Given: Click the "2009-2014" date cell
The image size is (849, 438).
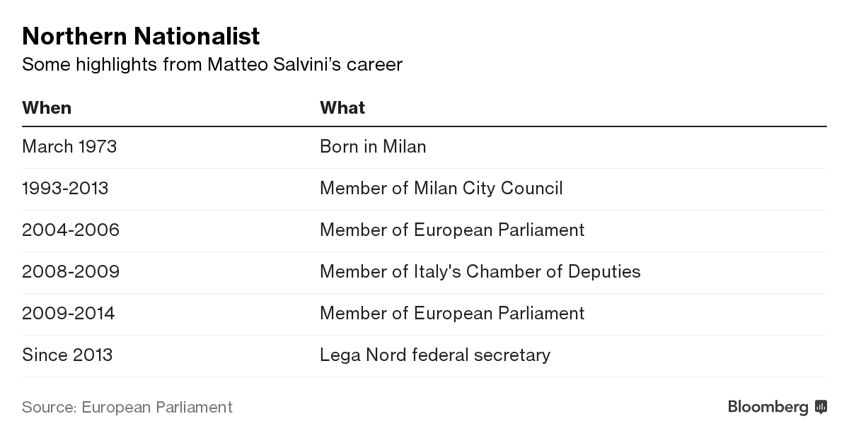Looking at the screenshot, I should point(68,313).
